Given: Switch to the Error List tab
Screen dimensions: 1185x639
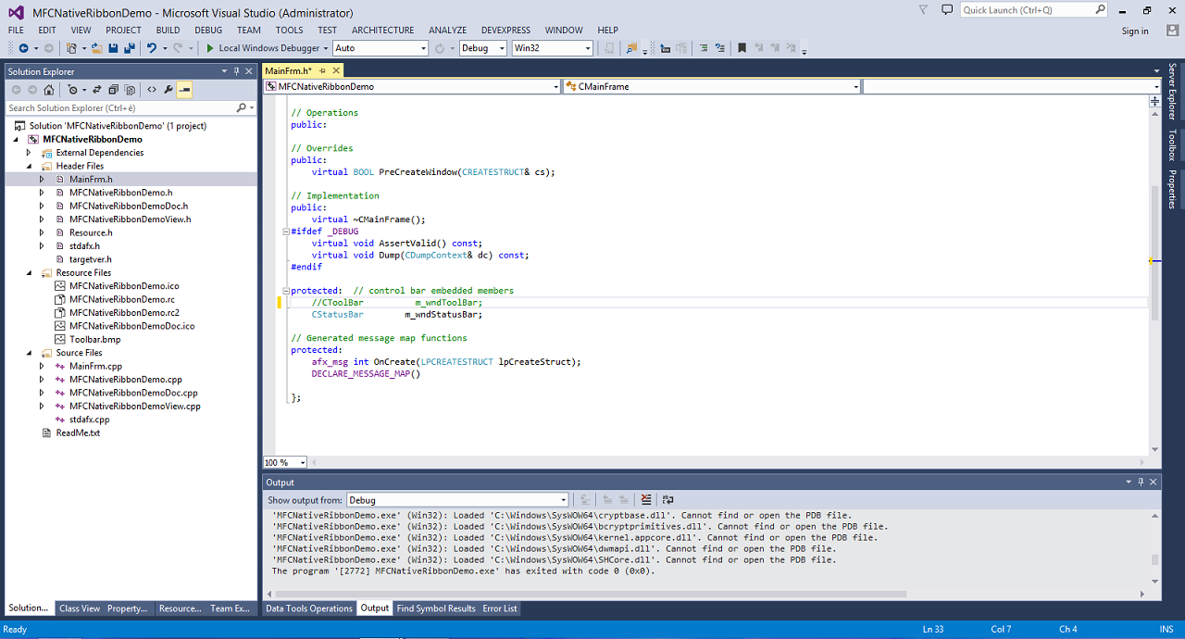Looking at the screenshot, I should (x=500, y=608).
